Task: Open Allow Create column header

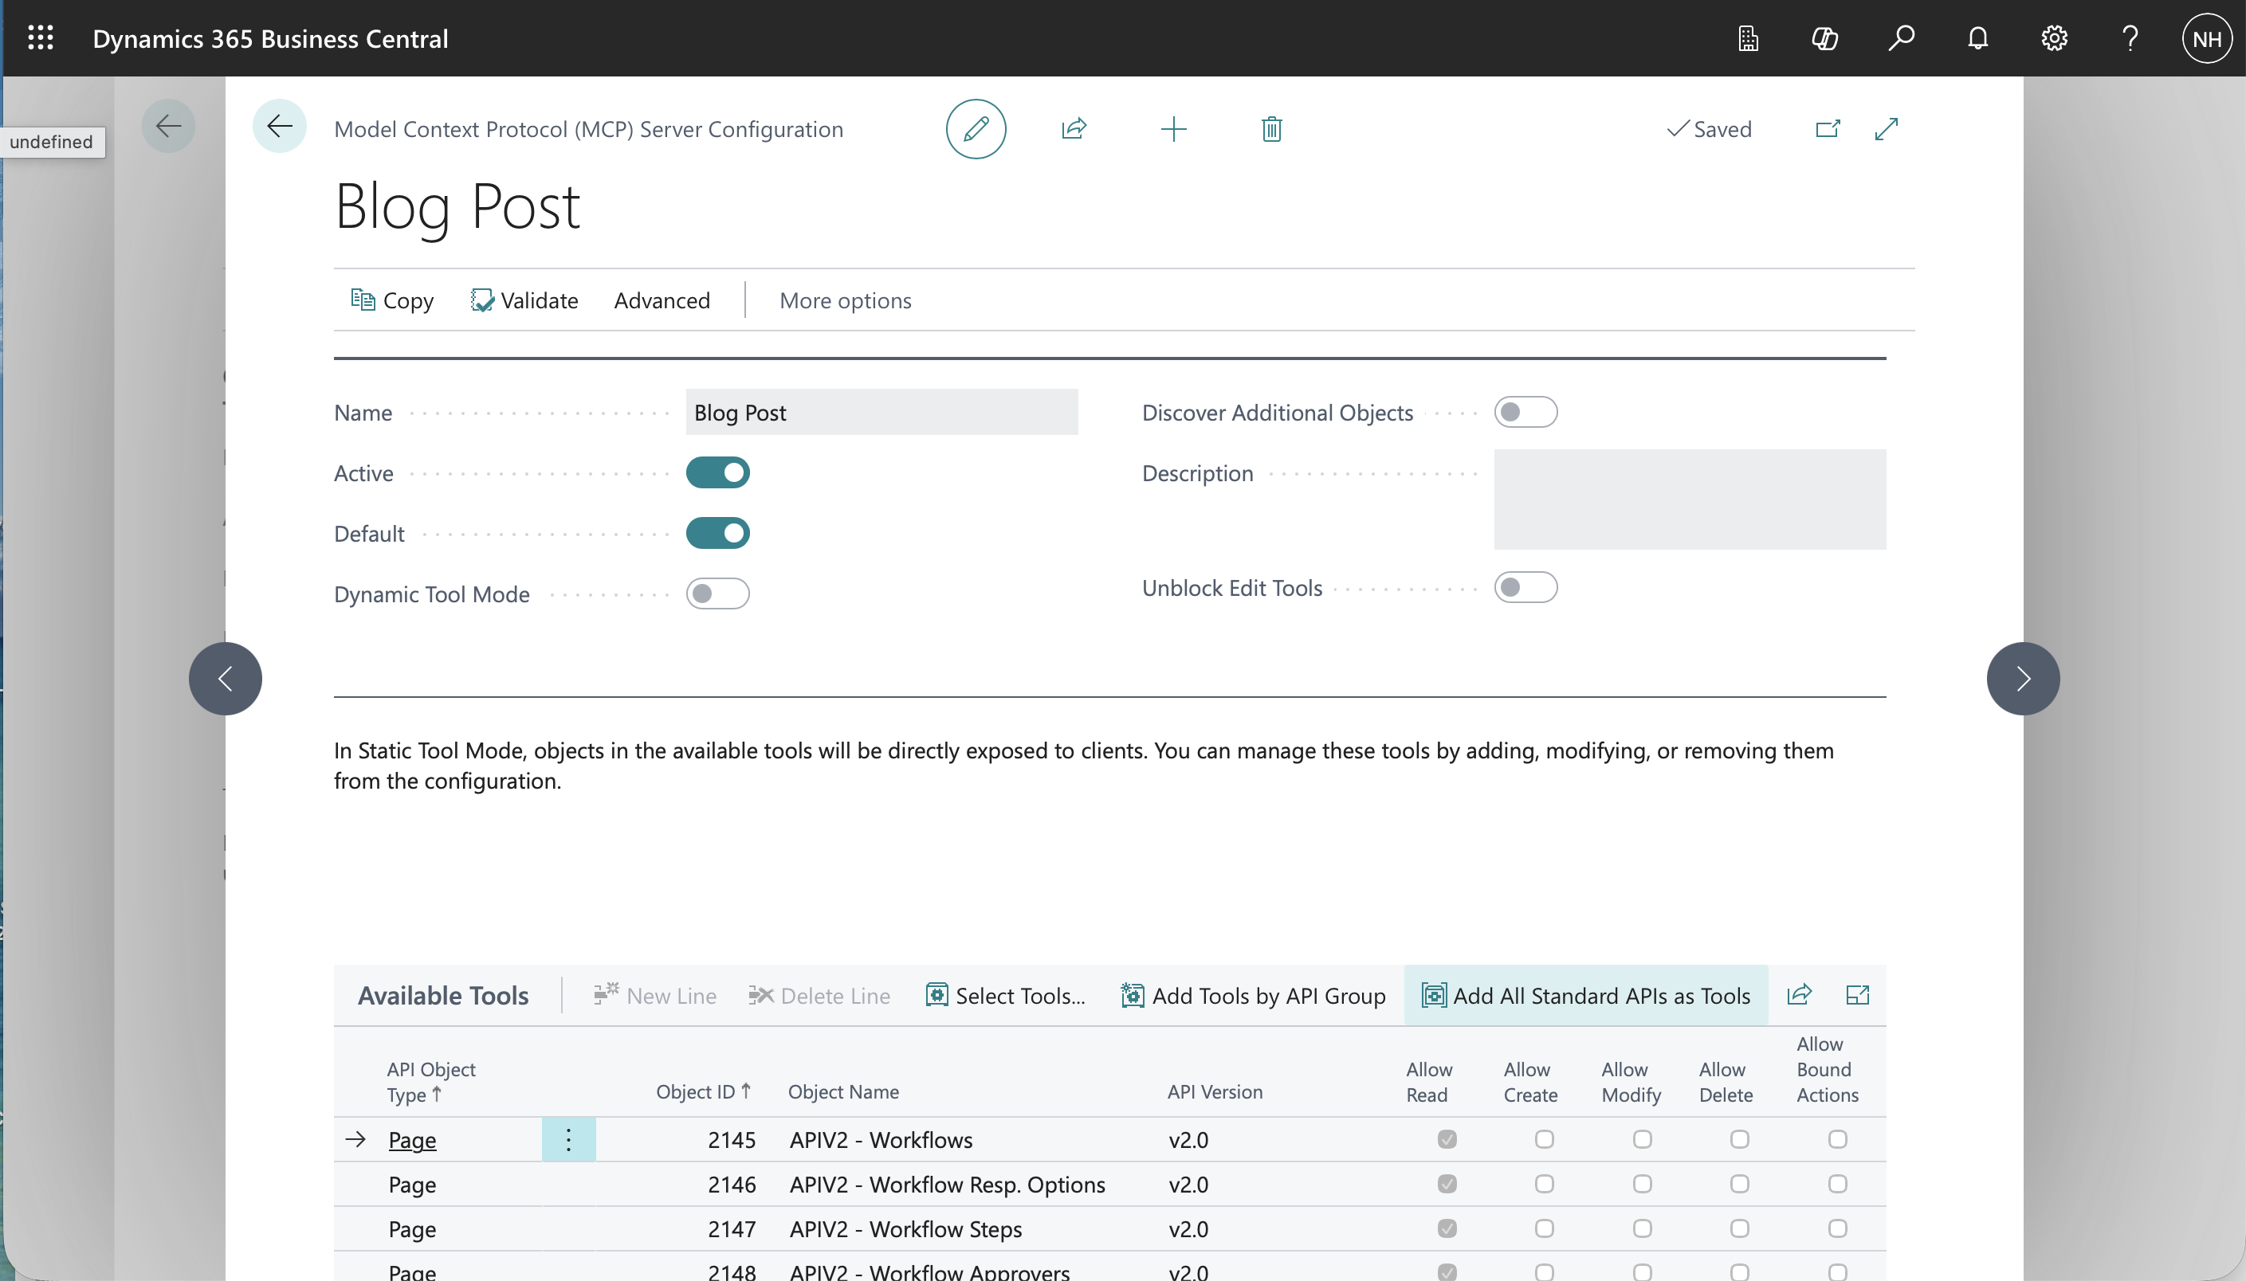Action: tap(1530, 1082)
